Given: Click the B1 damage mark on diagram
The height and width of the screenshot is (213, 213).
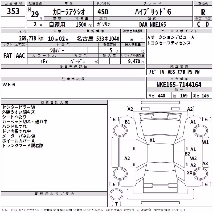Looking at the screenshot, I should tap(127, 122).
